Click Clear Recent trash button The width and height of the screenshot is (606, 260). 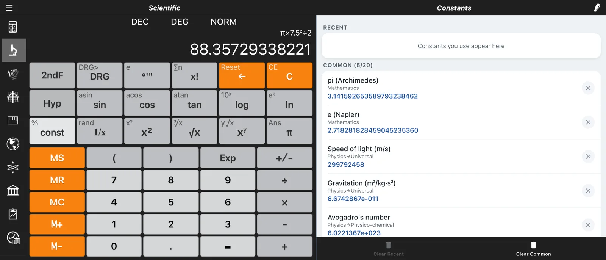389,249
